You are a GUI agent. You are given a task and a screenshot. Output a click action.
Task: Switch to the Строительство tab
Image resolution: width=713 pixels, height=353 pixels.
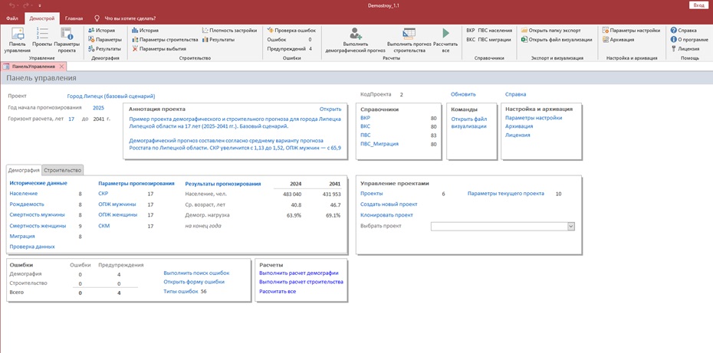click(x=63, y=170)
